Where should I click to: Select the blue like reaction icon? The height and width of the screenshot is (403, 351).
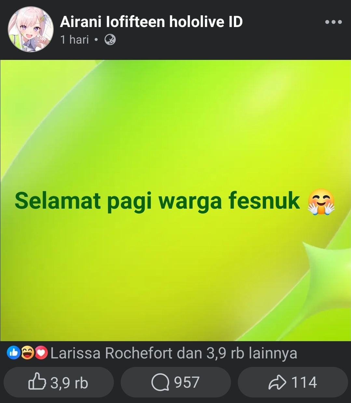coord(14,353)
